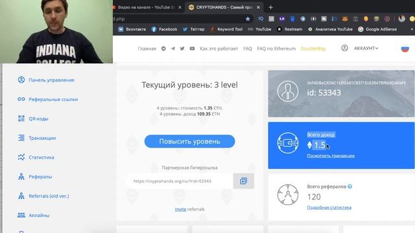The width and height of the screenshot is (415, 233).
Task: Close the CRYPTOHANDS tab
Action: coord(258,7)
